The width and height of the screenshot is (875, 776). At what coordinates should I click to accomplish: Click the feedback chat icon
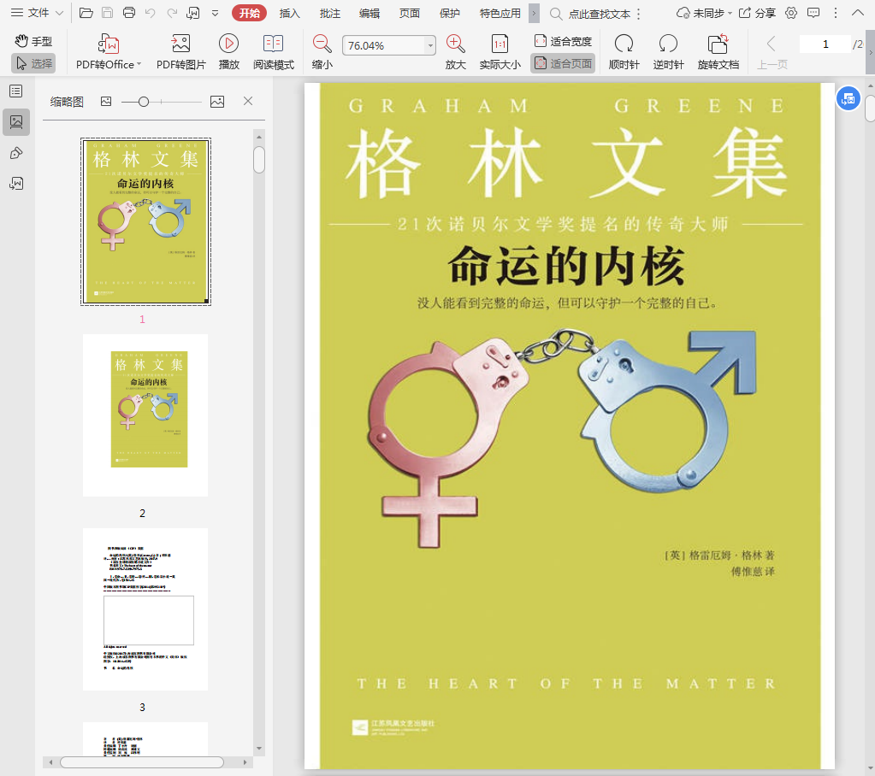tap(813, 13)
